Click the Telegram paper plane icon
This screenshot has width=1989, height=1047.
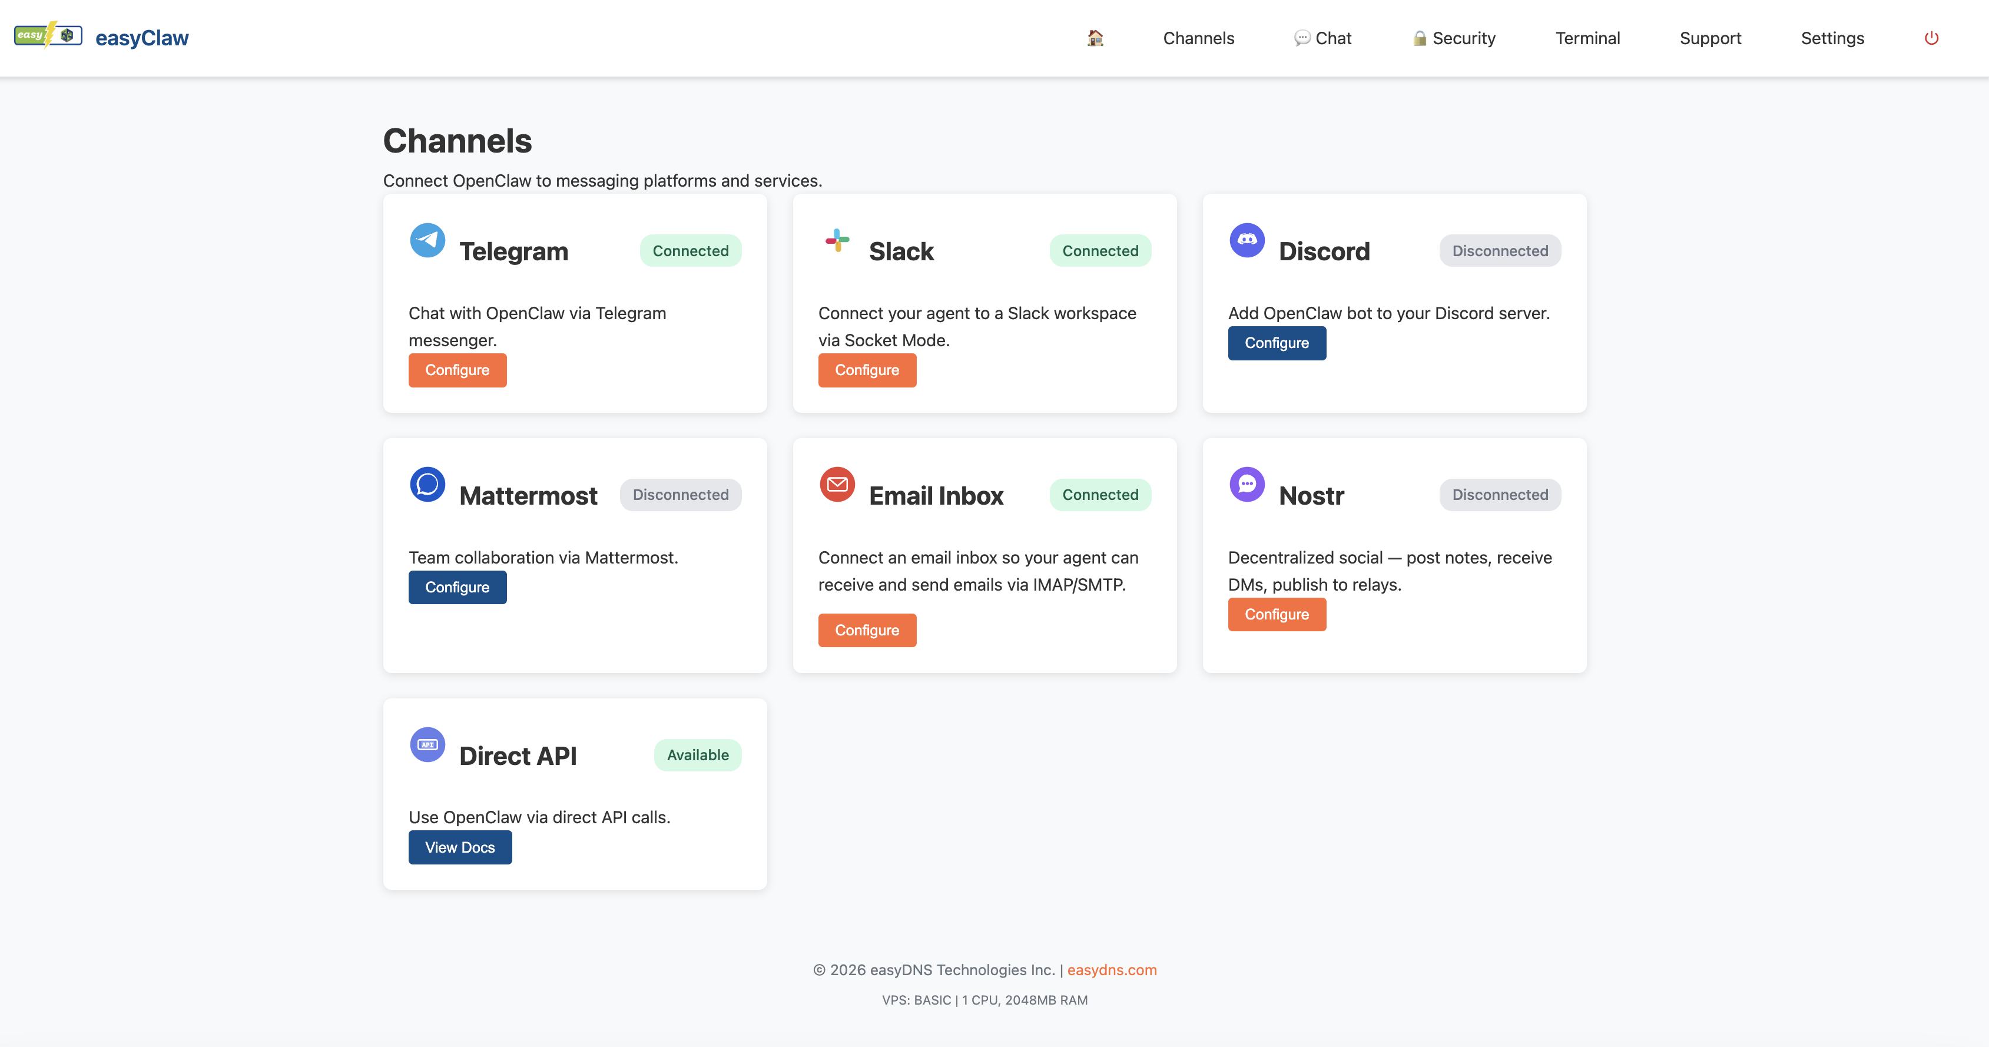point(427,240)
